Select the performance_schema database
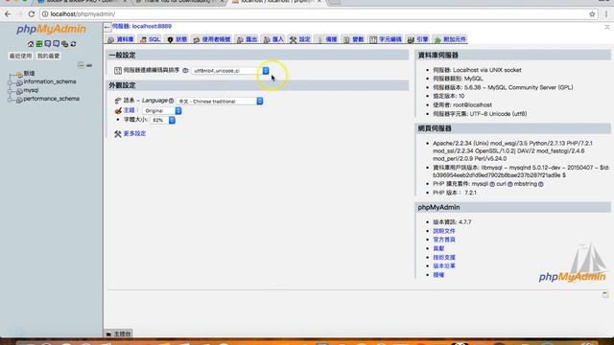This screenshot has height=345, width=614. [x=51, y=99]
